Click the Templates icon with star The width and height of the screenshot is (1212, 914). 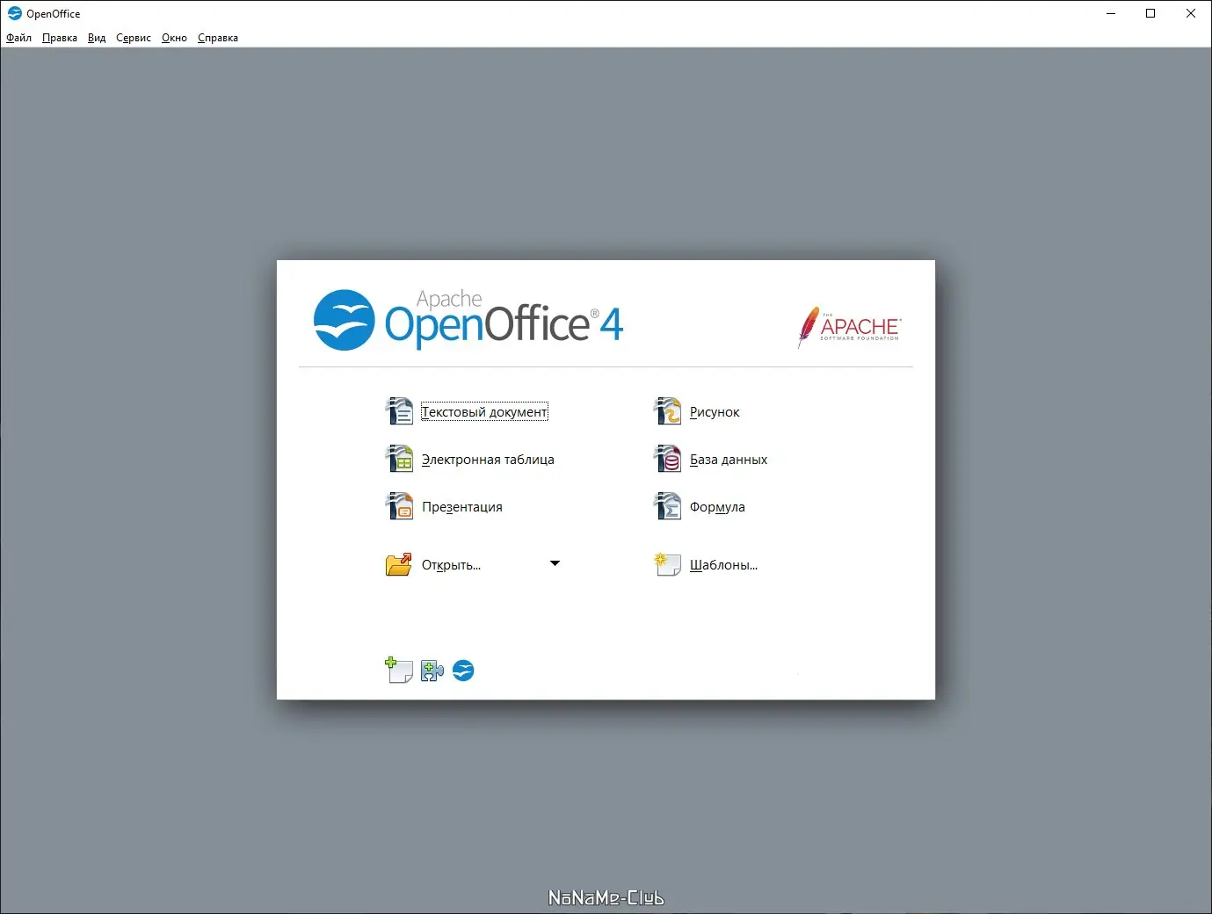click(x=668, y=564)
